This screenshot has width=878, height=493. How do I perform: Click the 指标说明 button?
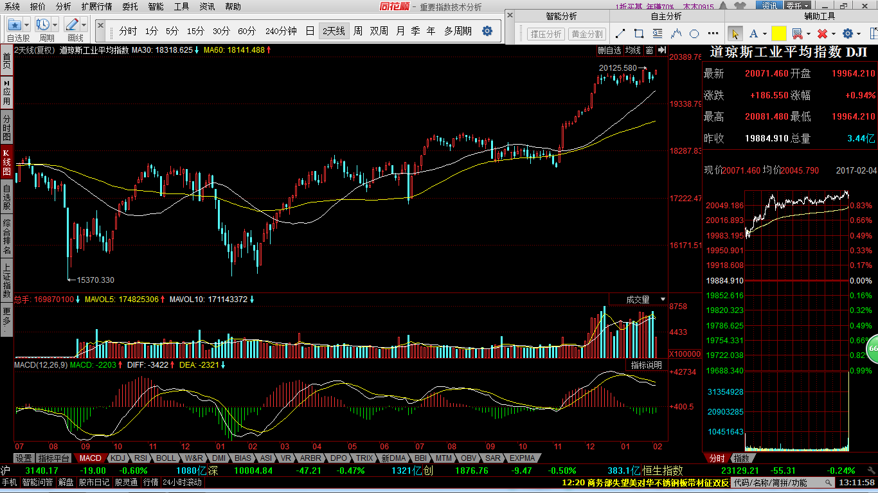coord(646,365)
